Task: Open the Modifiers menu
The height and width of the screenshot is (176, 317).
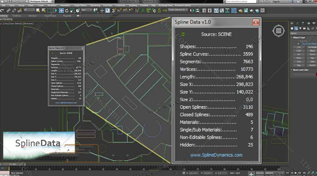Action: (52, 5)
